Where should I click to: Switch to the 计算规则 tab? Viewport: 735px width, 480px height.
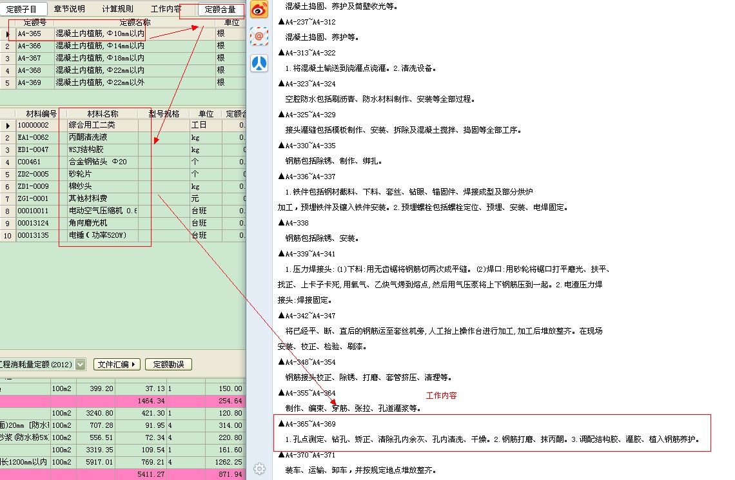(117, 9)
